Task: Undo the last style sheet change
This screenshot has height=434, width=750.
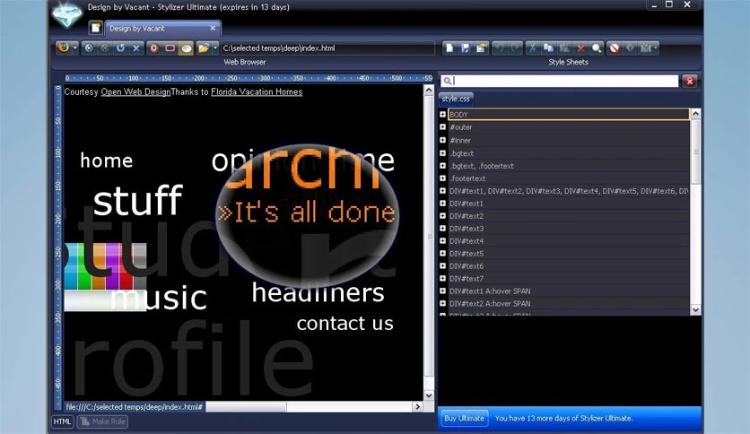Action: (x=499, y=48)
